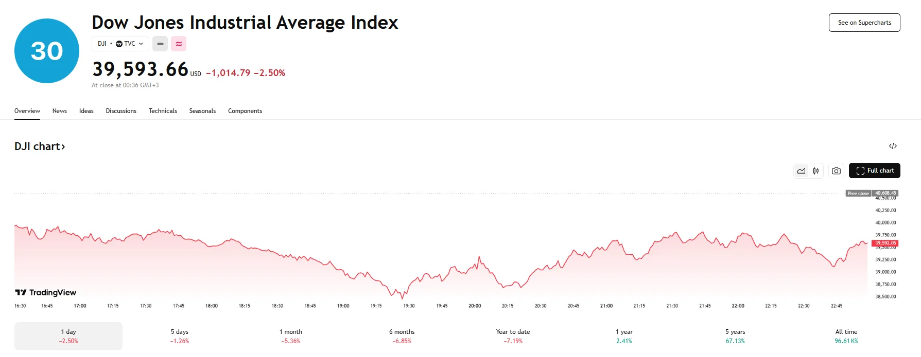
Task: Click the blue 30 index logo
Action: coord(47,51)
